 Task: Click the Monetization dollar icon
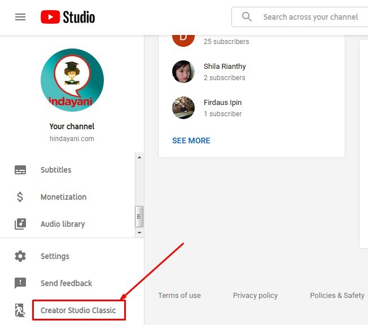pos(20,197)
